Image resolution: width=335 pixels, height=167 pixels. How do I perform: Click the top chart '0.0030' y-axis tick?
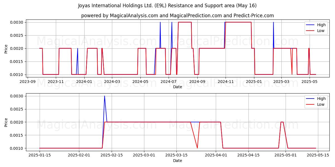17,22
